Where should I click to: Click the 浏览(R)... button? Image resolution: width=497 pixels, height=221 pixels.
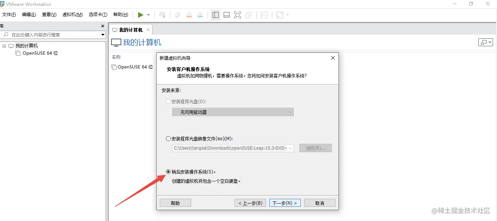315,148
